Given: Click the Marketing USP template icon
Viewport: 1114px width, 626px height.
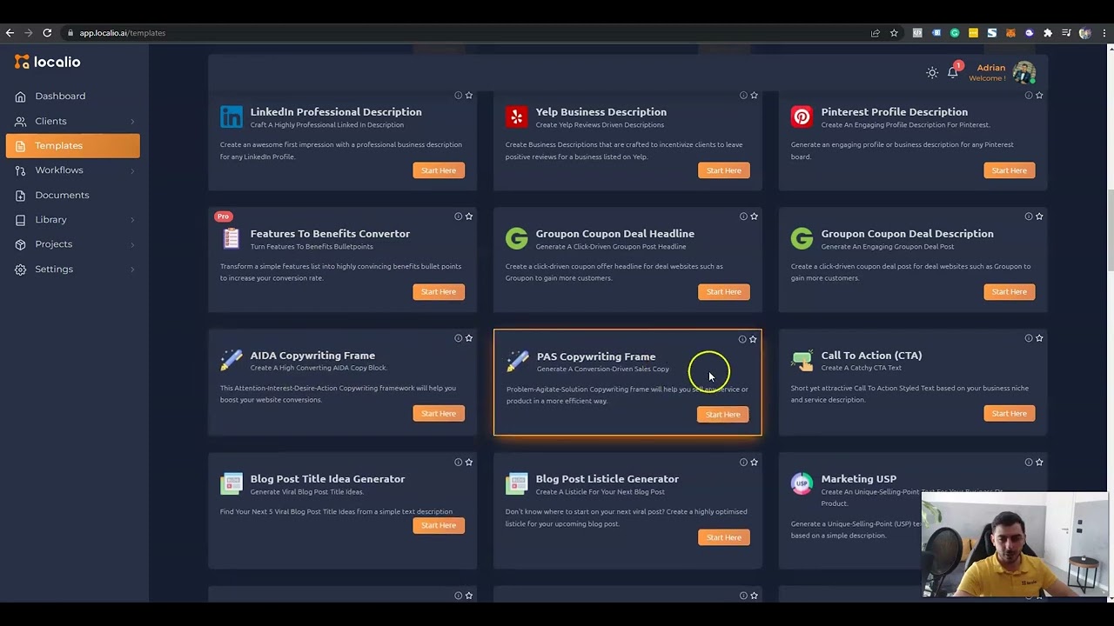Looking at the screenshot, I should pyautogui.click(x=802, y=483).
